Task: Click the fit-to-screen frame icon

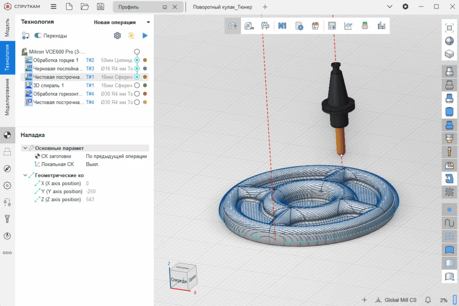Action: [x=449, y=28]
